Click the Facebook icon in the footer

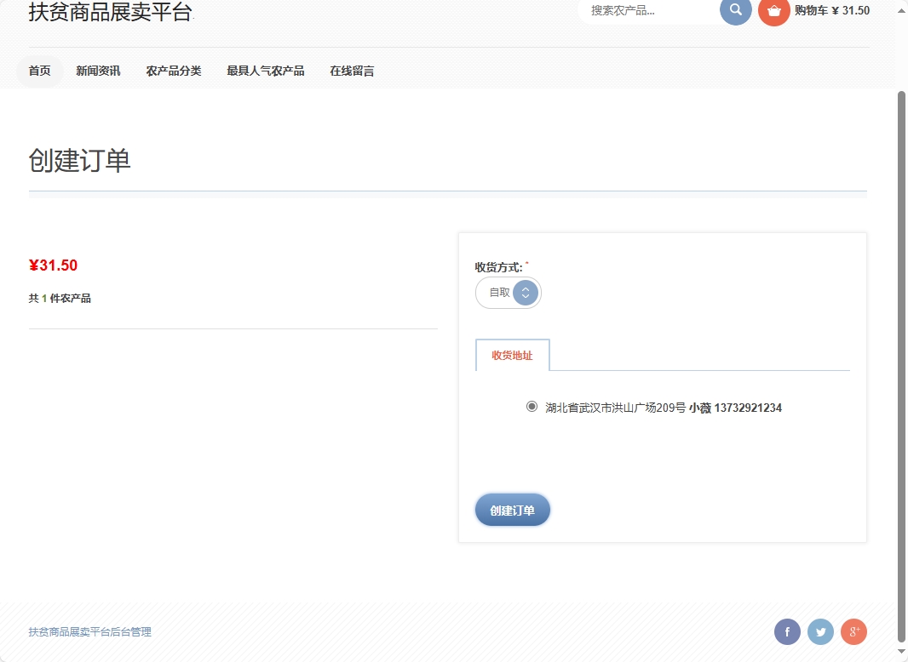pyautogui.click(x=786, y=631)
